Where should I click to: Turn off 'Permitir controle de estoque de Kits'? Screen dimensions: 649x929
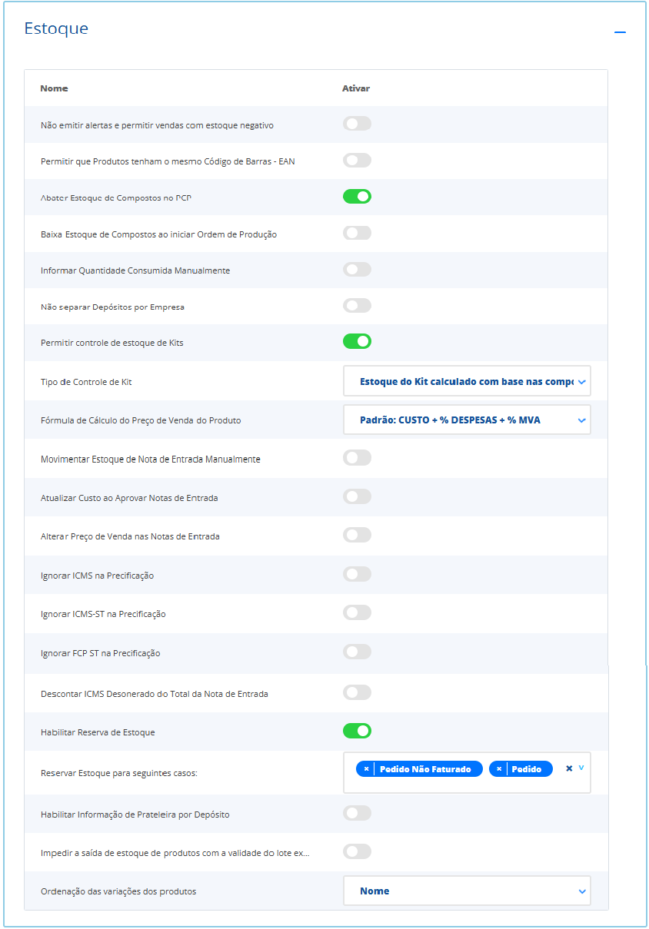coord(357,341)
